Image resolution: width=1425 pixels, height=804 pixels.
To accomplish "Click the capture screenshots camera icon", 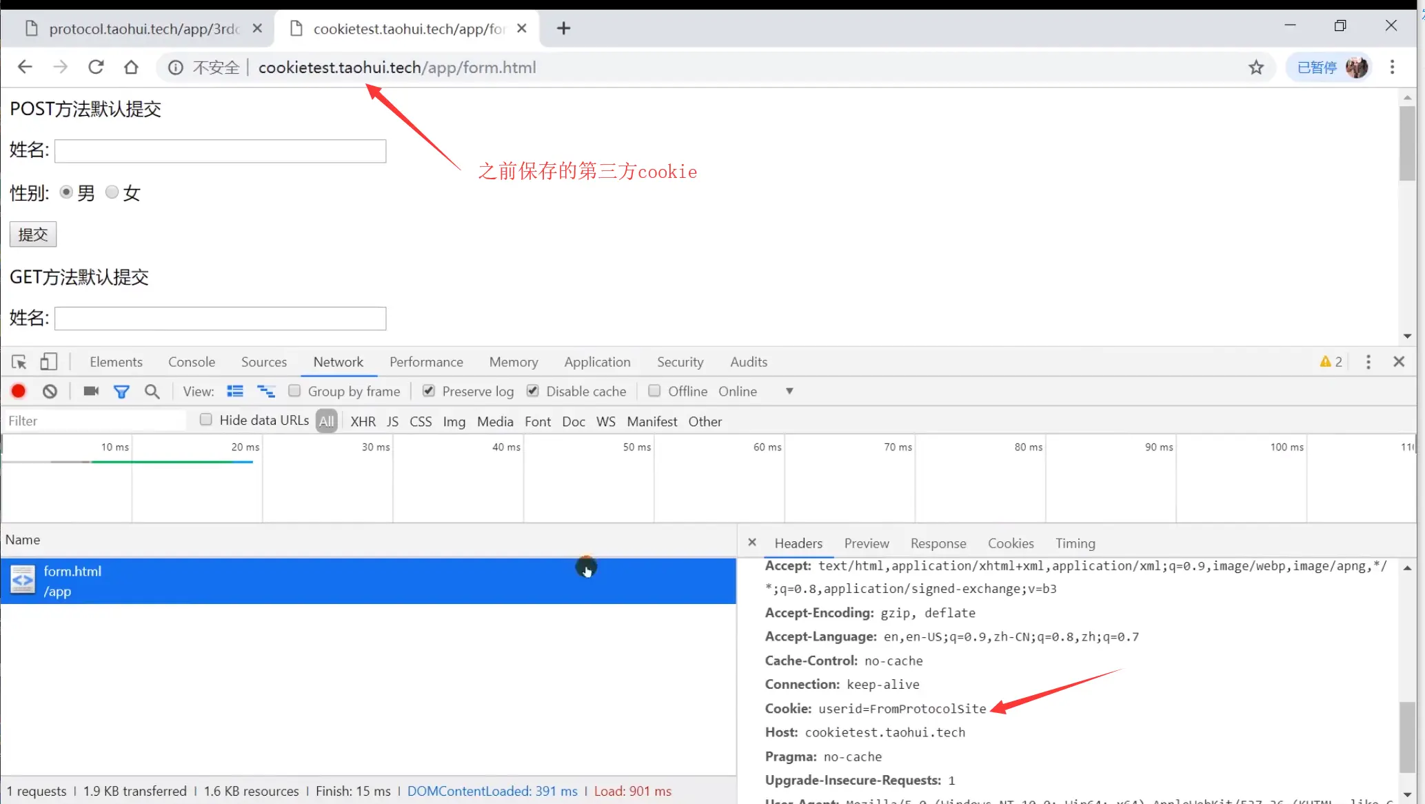I will click(x=91, y=392).
